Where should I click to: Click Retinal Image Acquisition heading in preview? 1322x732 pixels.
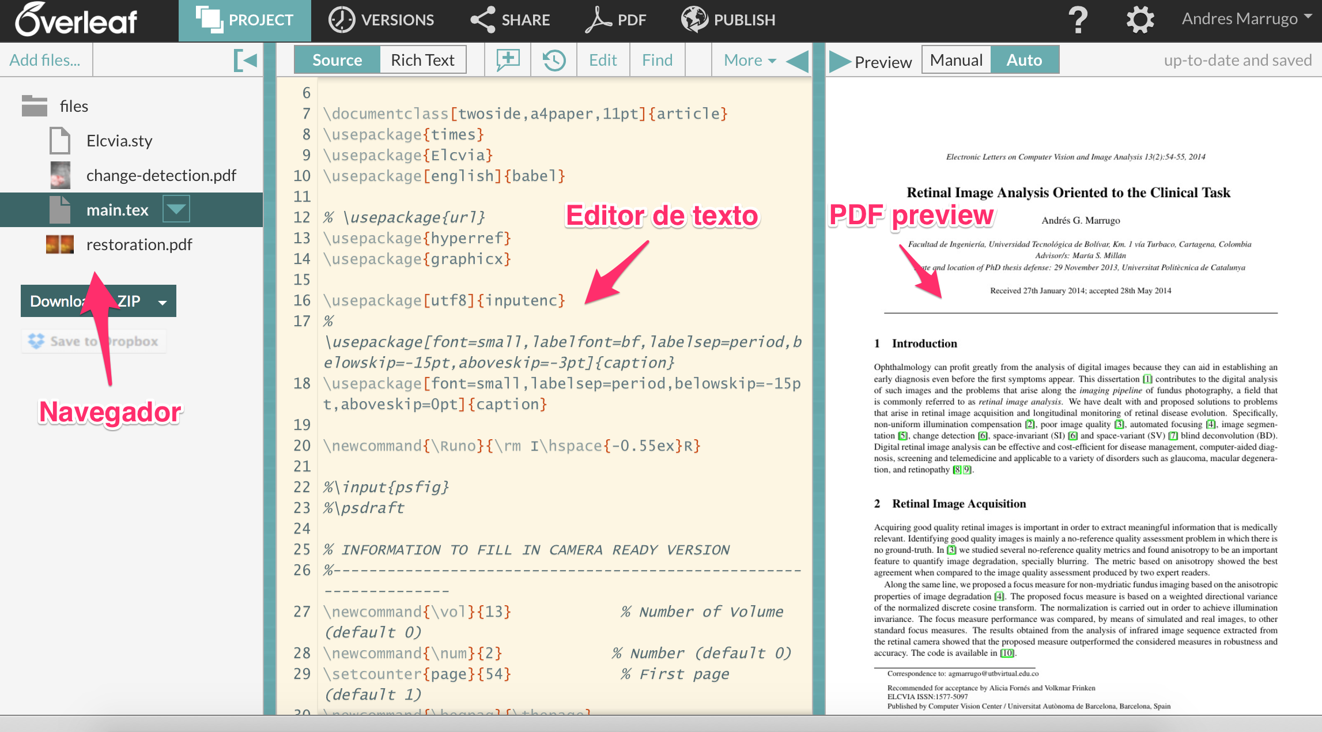(959, 504)
